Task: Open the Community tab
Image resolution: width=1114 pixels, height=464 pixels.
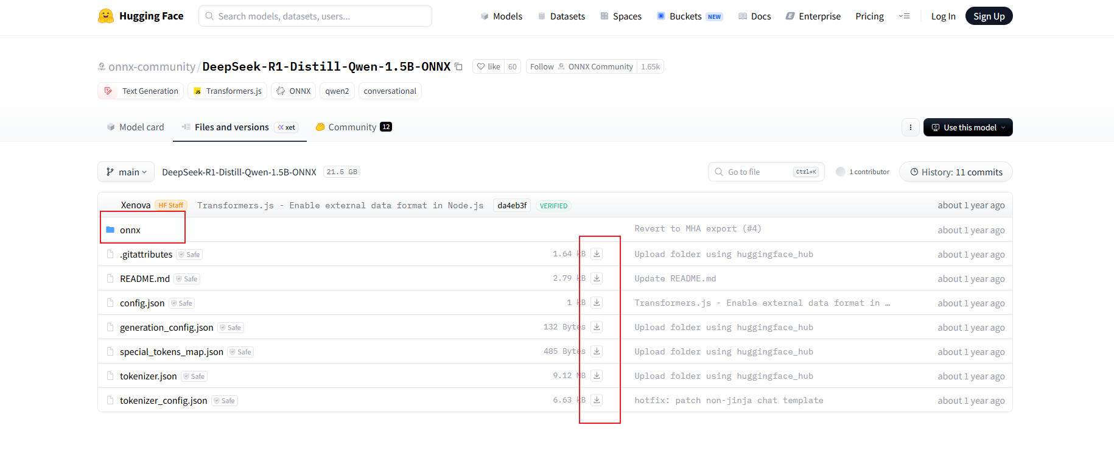Action: coord(352,127)
